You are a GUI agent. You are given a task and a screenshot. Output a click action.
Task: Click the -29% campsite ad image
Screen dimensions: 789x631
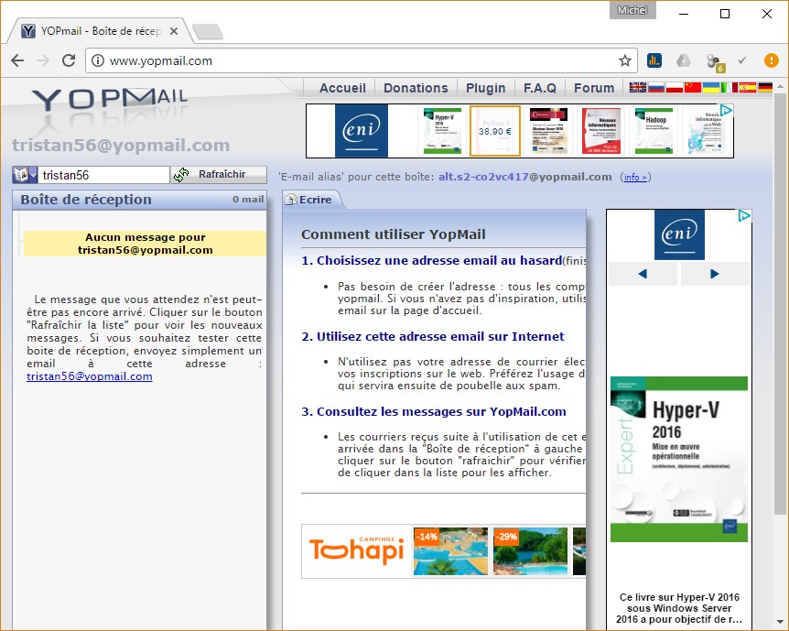[x=530, y=551]
